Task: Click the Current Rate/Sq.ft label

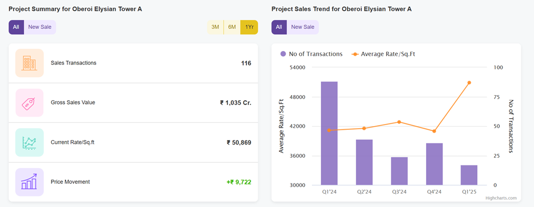Action: (73, 142)
